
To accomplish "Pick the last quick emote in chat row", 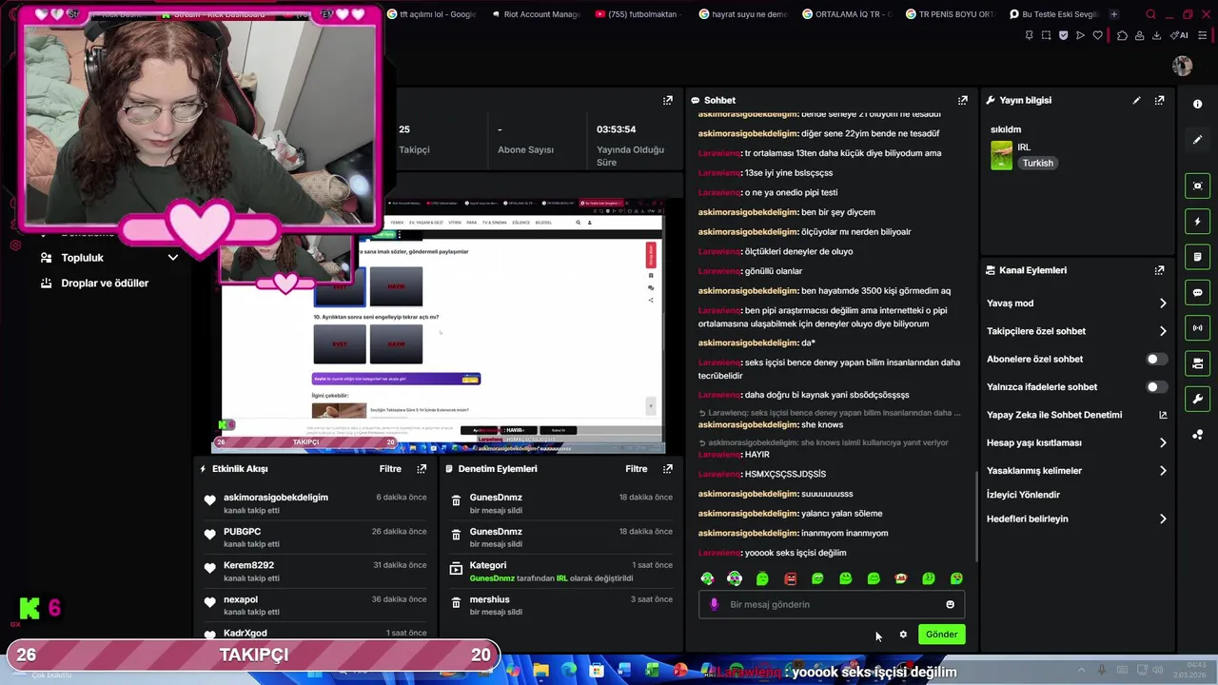I will (x=956, y=578).
